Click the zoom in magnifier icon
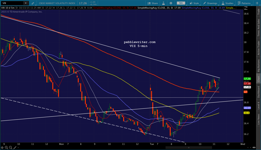 (x=6, y=147)
